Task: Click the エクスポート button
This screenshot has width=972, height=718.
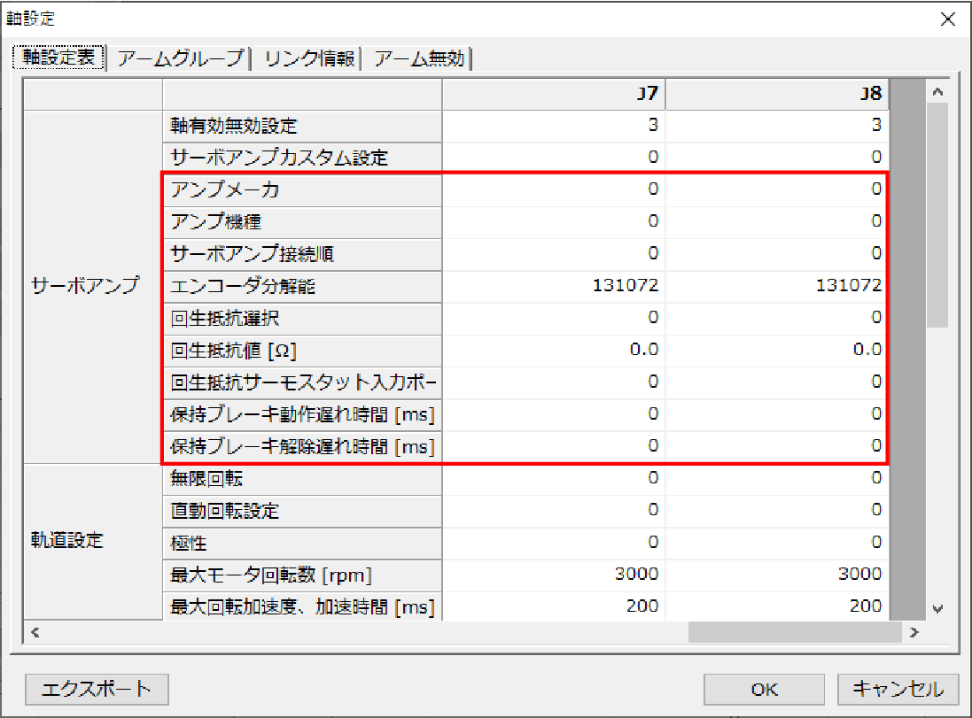Action: pos(97,689)
